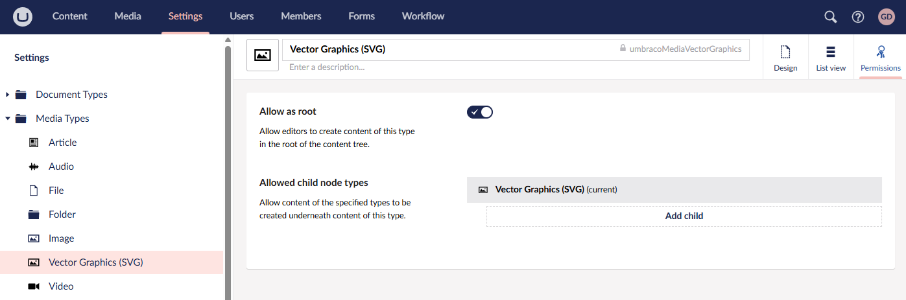Select the Video camera icon in tree
The height and width of the screenshot is (300, 906).
coord(34,286)
